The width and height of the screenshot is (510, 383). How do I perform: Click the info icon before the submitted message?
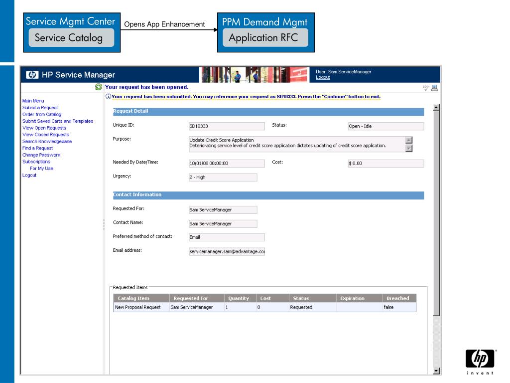(108, 96)
